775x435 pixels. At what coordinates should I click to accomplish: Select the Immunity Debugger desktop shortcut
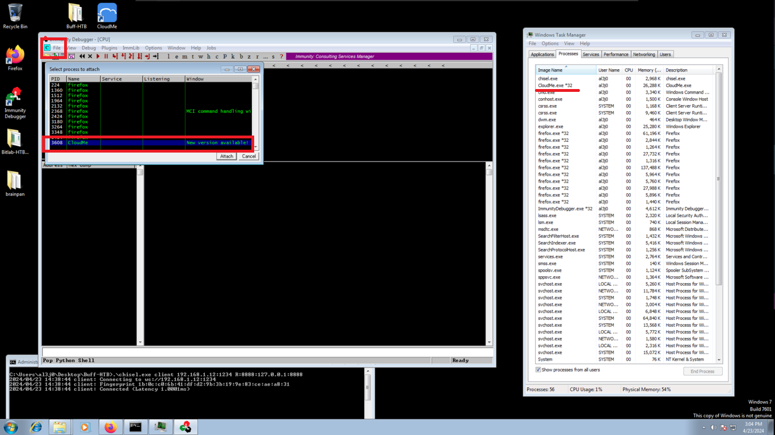15,103
